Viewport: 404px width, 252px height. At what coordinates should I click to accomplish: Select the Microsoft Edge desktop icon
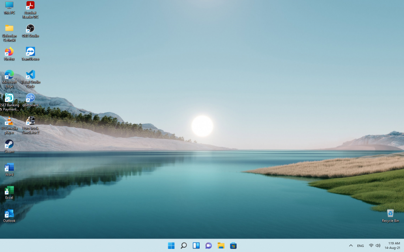point(9,75)
